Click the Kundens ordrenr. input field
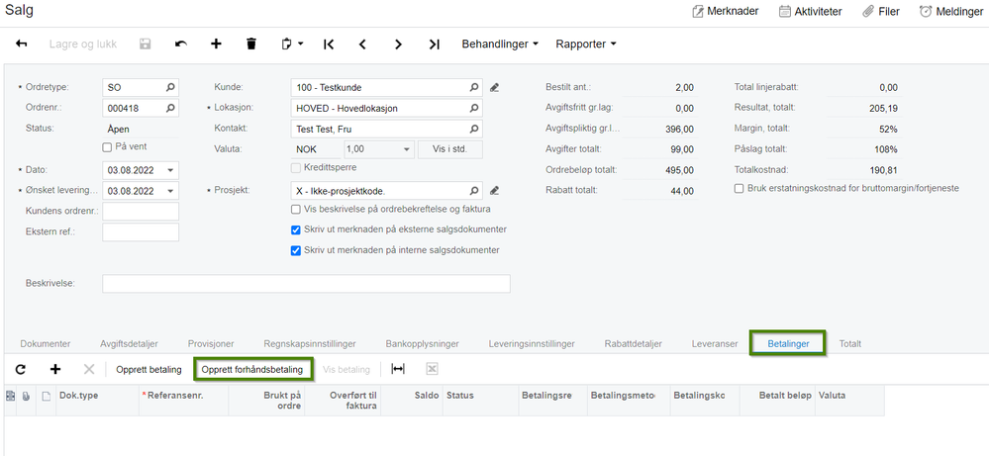This screenshot has width=989, height=456. 141,211
